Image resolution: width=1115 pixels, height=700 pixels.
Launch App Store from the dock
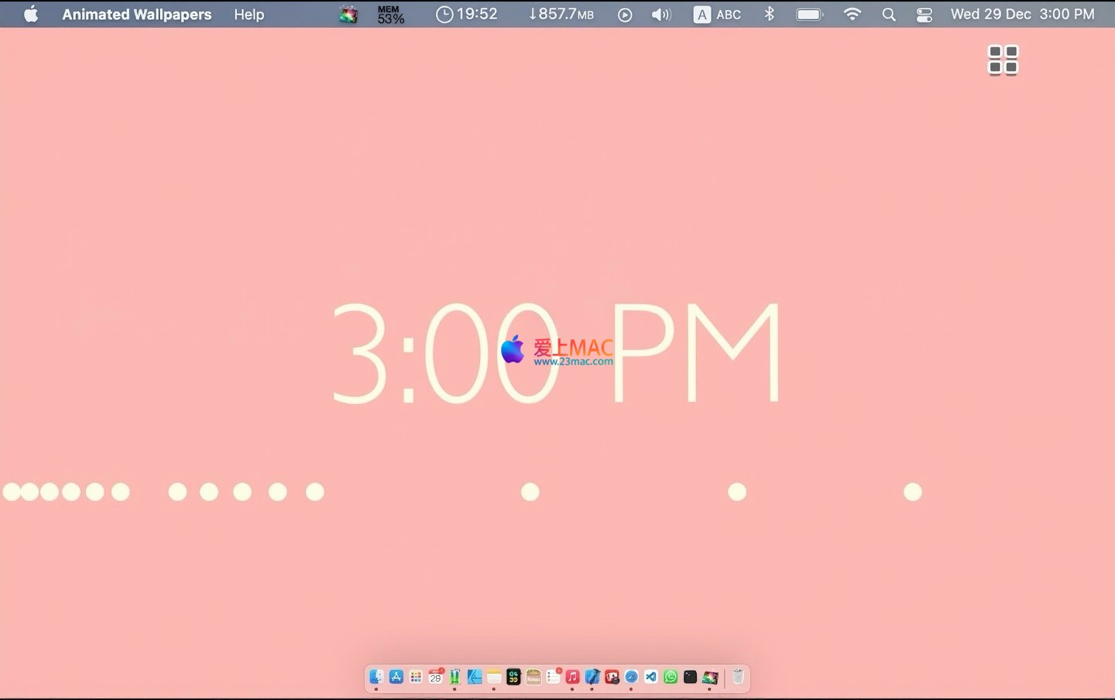(x=396, y=677)
